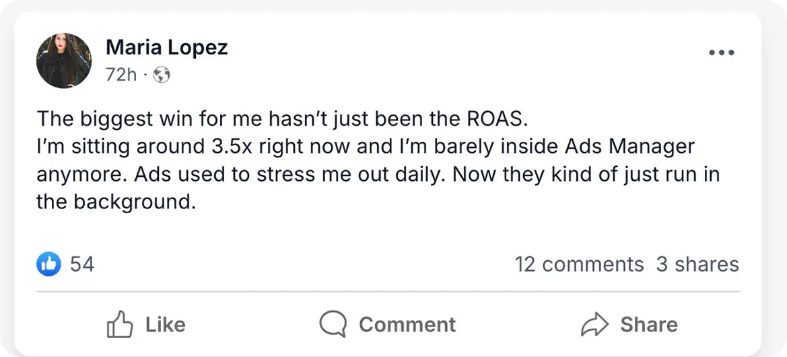
Task: Click Maria Lopez's profile picture
Action: click(64, 61)
